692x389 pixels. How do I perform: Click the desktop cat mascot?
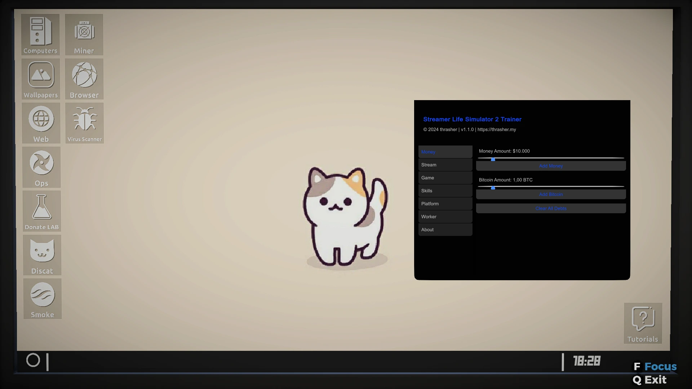pyautogui.click(x=345, y=218)
